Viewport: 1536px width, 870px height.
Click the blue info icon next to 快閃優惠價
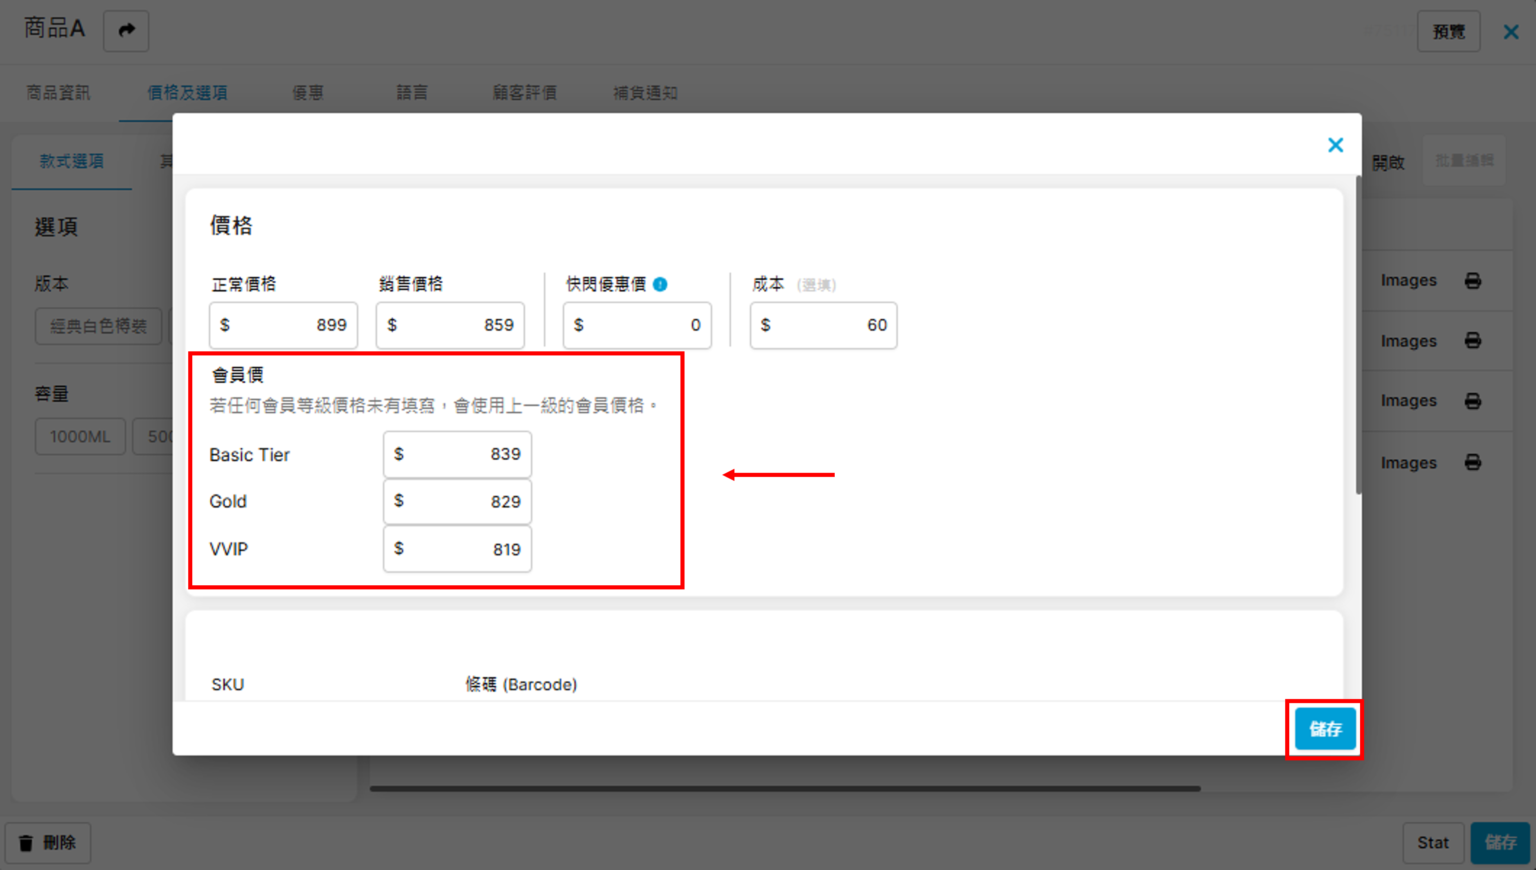tap(660, 284)
